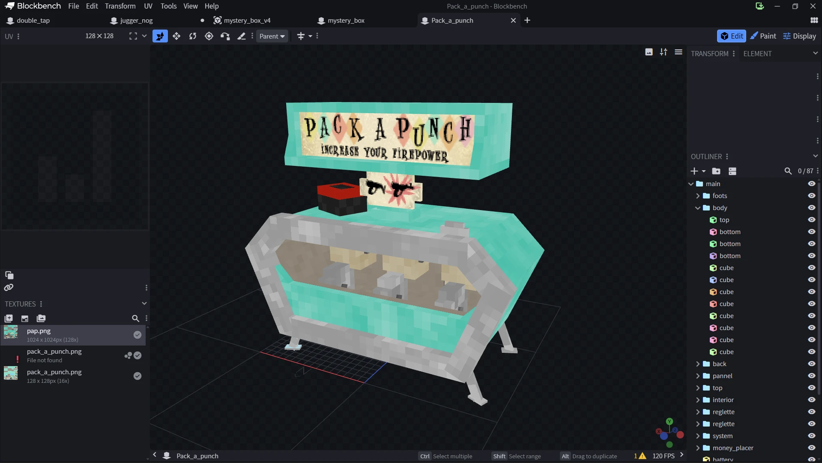
Task: Switch to the jugger_nog tab
Action: (x=136, y=20)
